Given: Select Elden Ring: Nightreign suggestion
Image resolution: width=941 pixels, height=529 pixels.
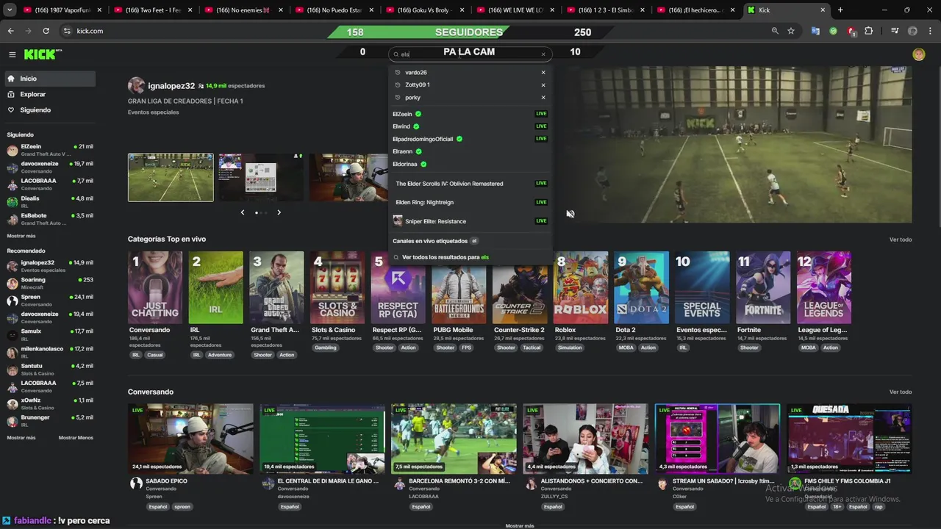Looking at the screenshot, I should pos(470,202).
